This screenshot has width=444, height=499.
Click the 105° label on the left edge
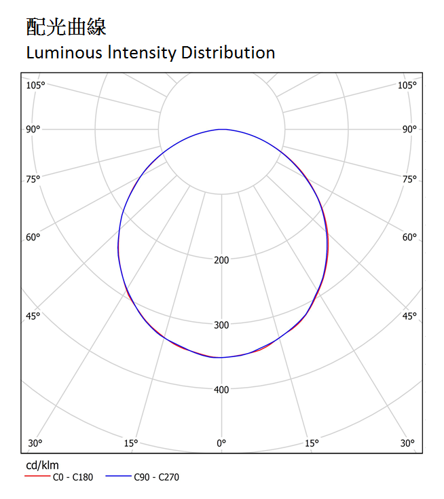[35, 85]
